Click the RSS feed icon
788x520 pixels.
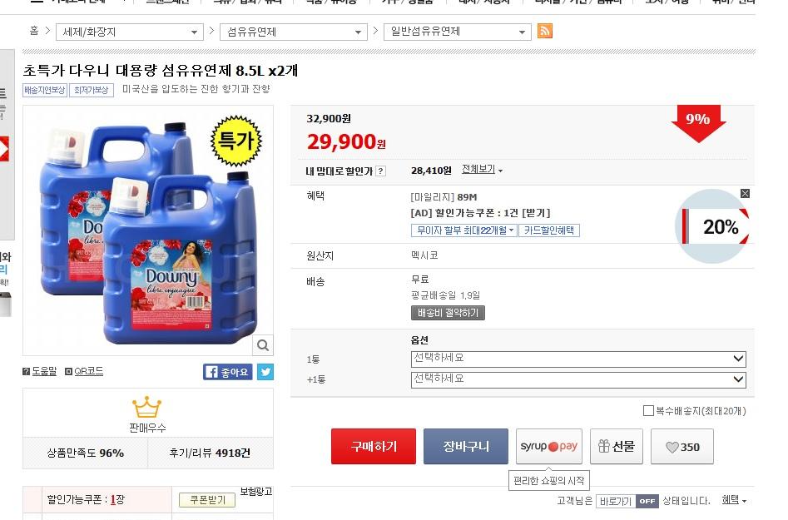(x=545, y=32)
